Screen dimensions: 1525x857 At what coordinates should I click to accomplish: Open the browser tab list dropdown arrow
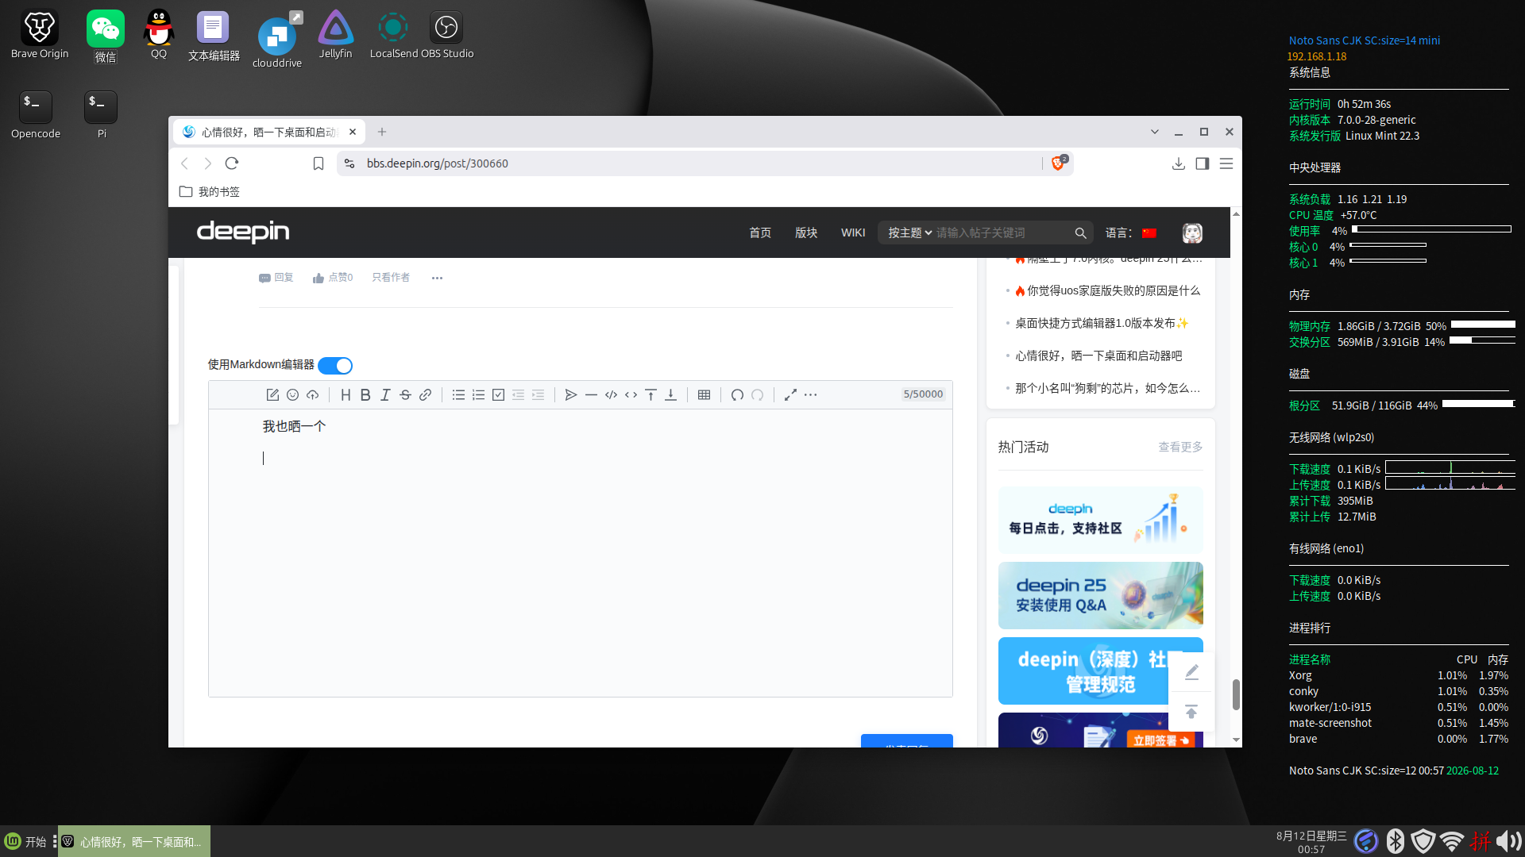coord(1154,132)
